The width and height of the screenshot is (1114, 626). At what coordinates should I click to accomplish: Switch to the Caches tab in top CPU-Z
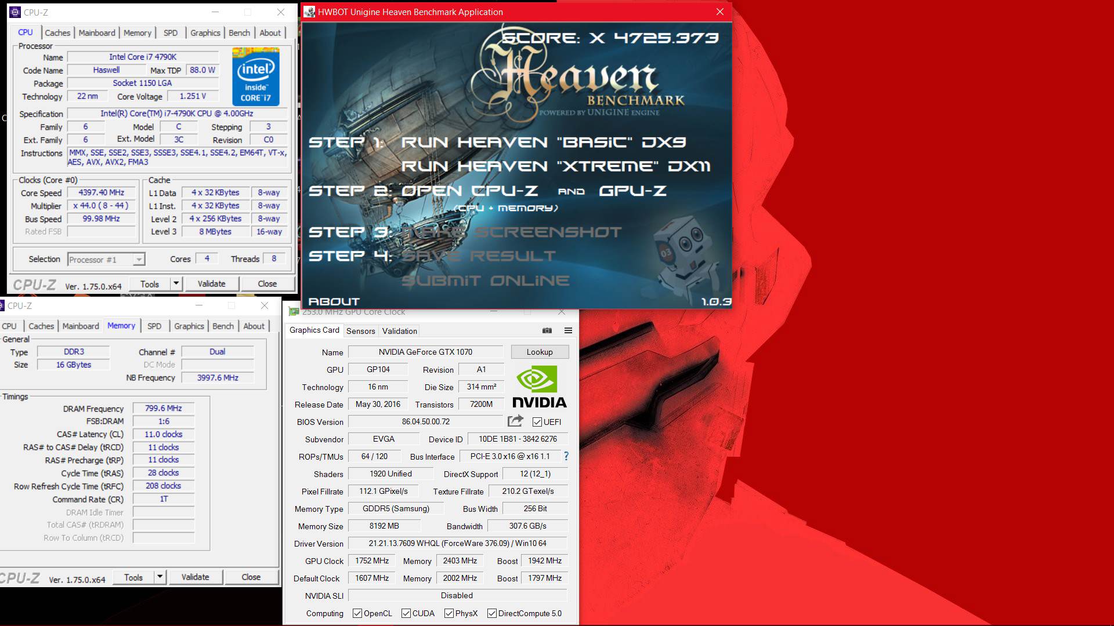(57, 33)
